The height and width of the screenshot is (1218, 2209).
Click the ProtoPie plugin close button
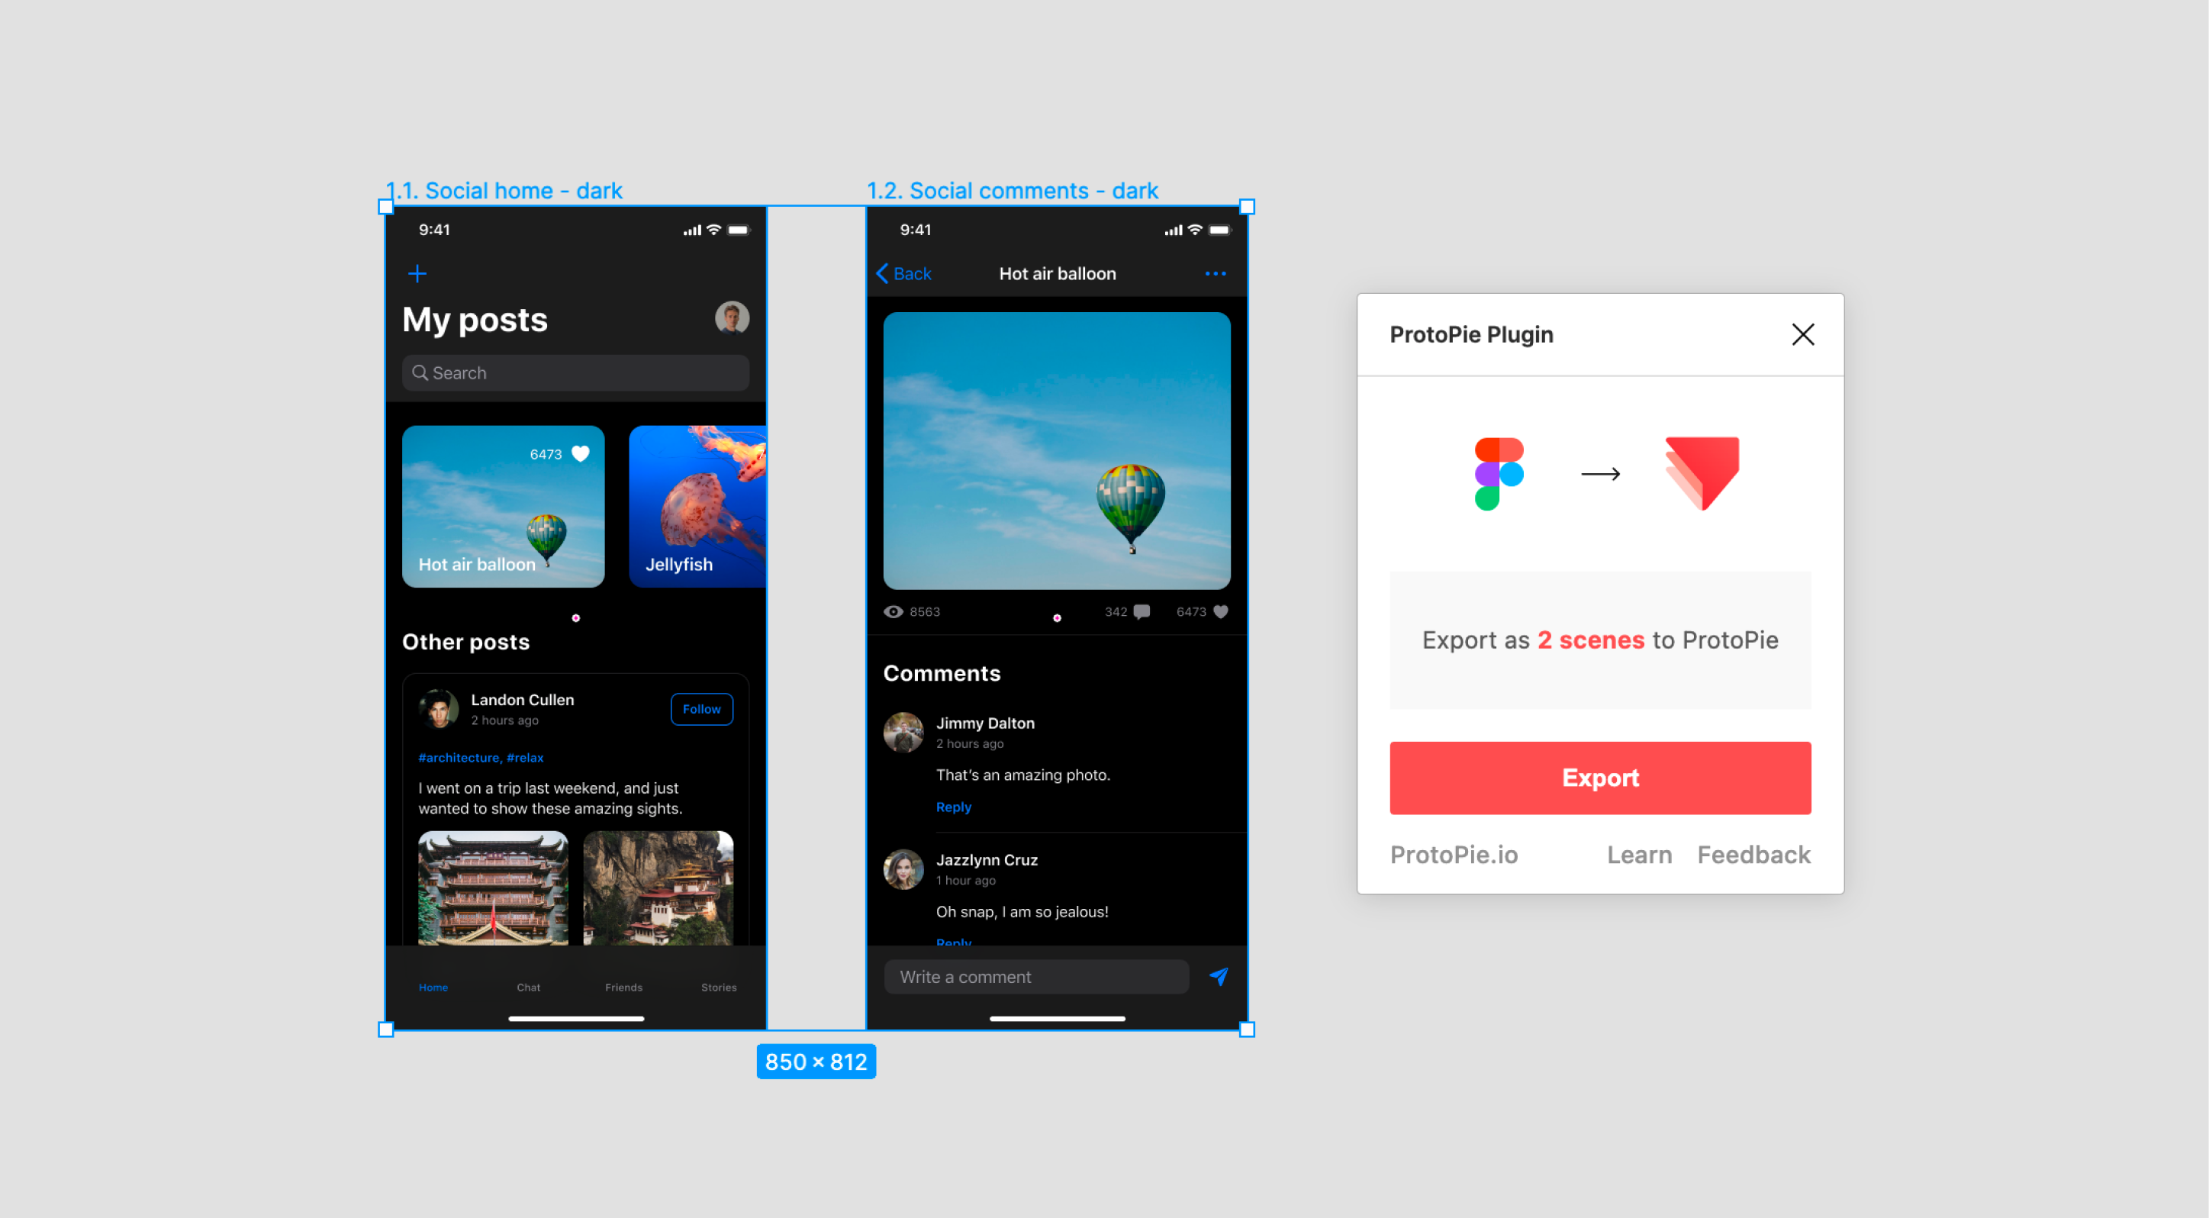click(x=1804, y=334)
